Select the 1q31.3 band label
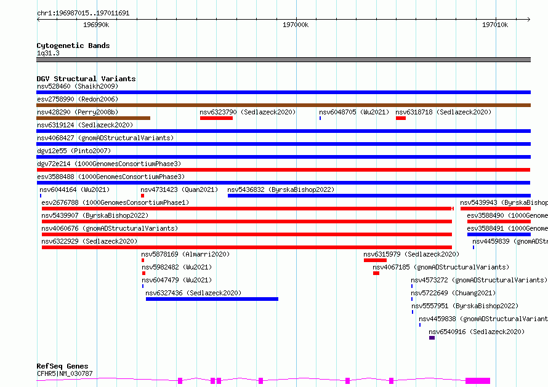The image size is (548, 387). [x=48, y=54]
